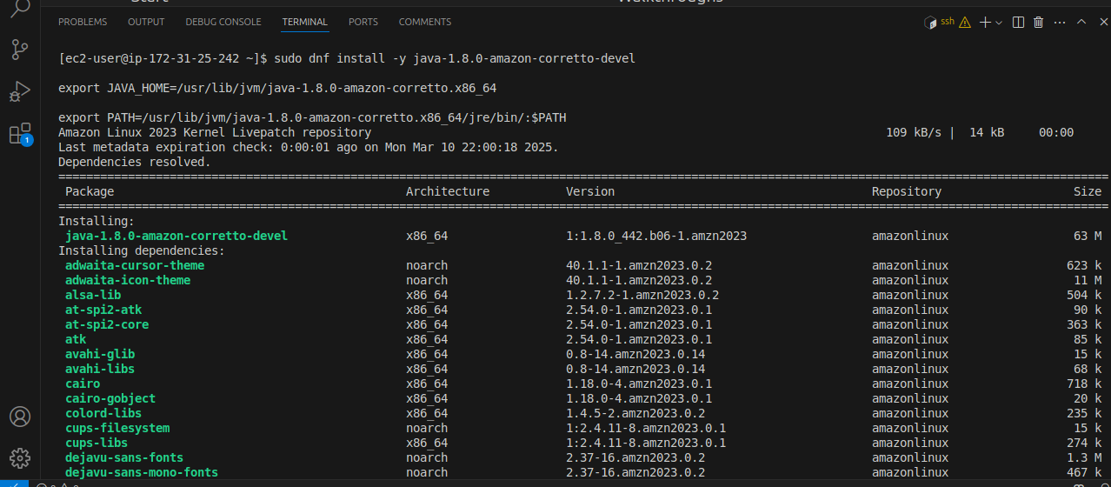Viewport: 1111px width, 487px height.
Task: Click the Architecture column header
Action: tap(448, 191)
